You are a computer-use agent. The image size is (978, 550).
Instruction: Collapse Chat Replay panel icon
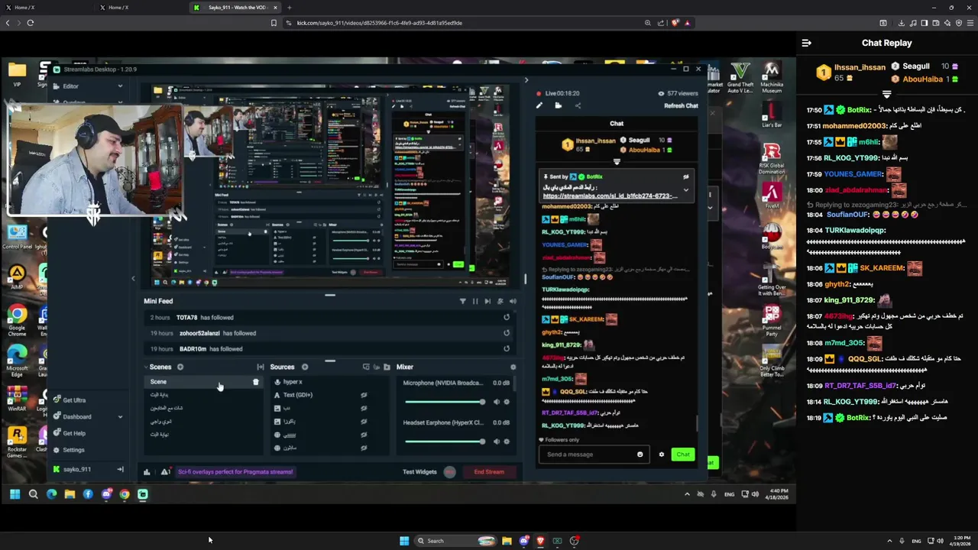(x=806, y=43)
